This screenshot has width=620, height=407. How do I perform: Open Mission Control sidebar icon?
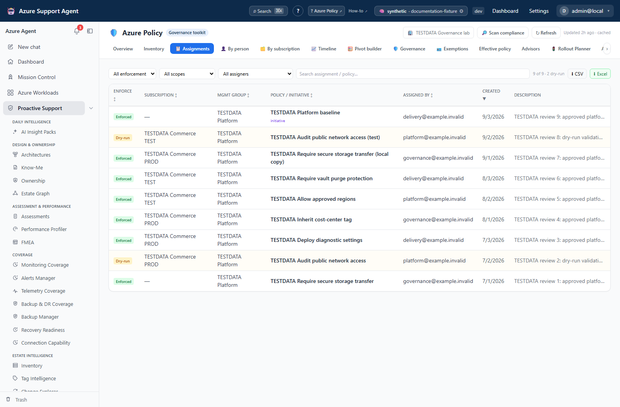click(10, 77)
